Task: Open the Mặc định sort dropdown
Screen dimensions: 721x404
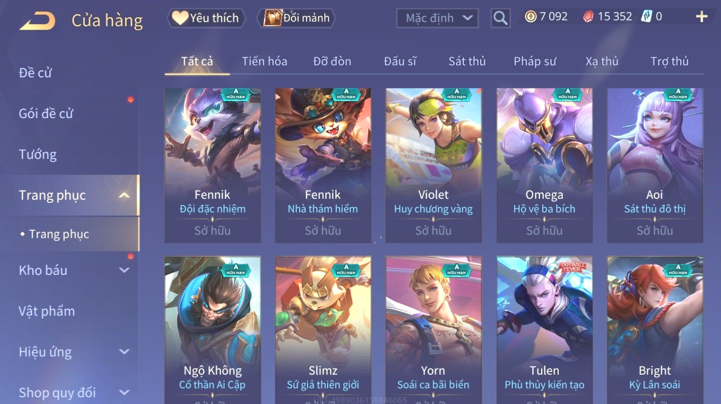Action: 437,18
